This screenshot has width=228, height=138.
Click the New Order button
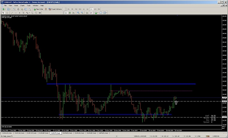39,9
